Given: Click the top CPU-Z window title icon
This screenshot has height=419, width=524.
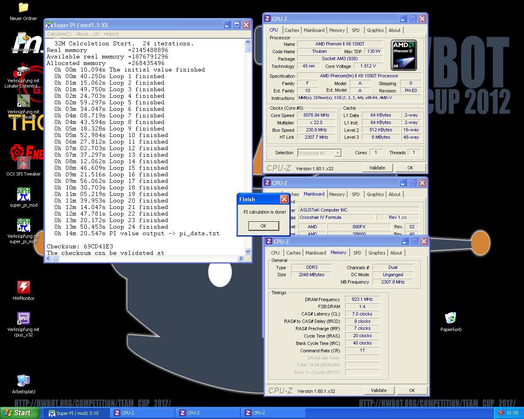Looking at the screenshot, I should pos(267,19).
